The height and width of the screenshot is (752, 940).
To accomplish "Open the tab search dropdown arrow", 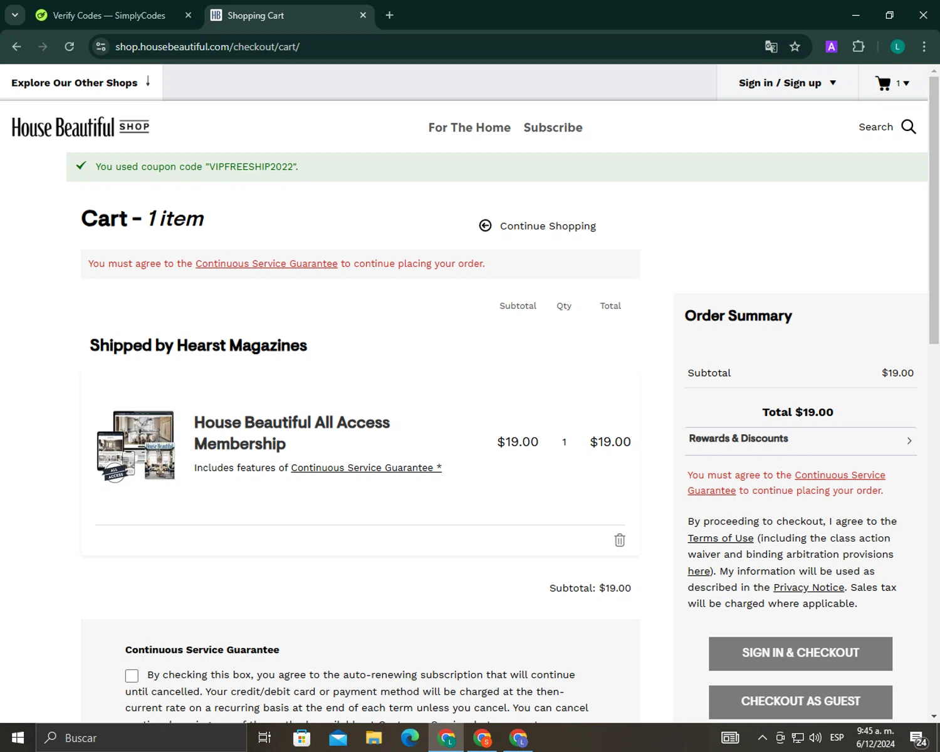I will pyautogui.click(x=15, y=15).
